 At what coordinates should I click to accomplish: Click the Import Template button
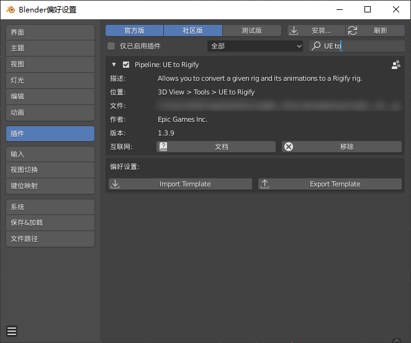click(180, 184)
